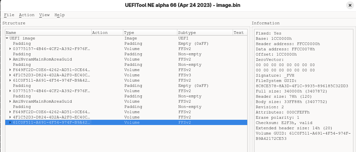Expand the first AmiNvramMainRomAreaGuid volume arrow
Viewport: 356px width, 152px height.
click(x=11, y=59)
